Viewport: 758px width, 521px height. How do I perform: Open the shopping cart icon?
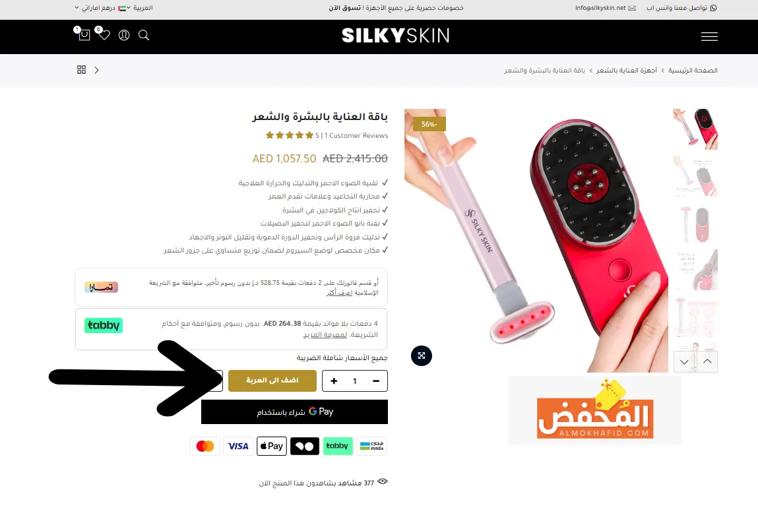click(x=84, y=35)
